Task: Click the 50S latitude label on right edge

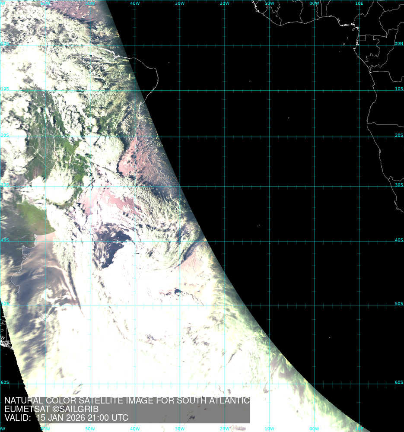Action: 398,304
